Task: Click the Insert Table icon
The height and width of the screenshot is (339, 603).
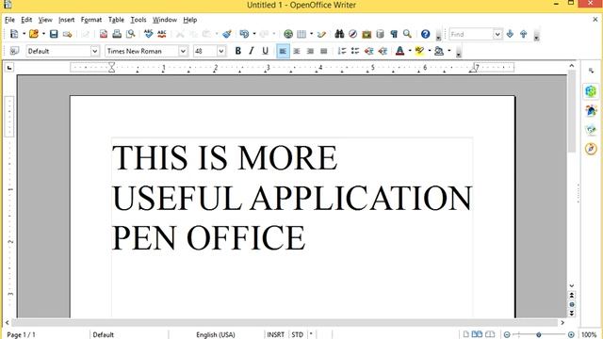Action: (301, 34)
